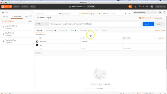
Task: Open manage environments gear icon
Action: (x=164, y=13)
